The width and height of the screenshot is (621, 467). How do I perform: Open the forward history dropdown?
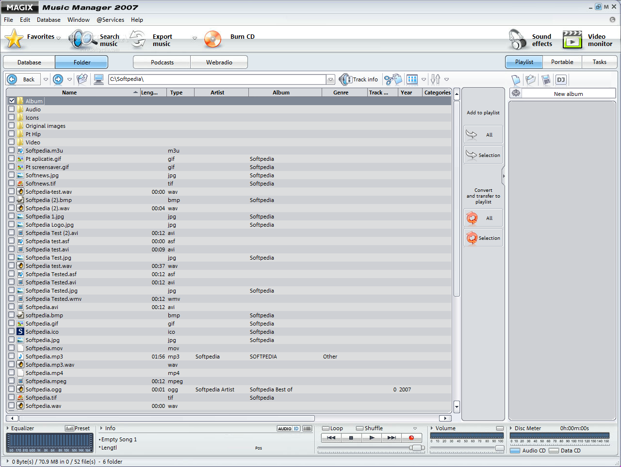click(x=69, y=79)
